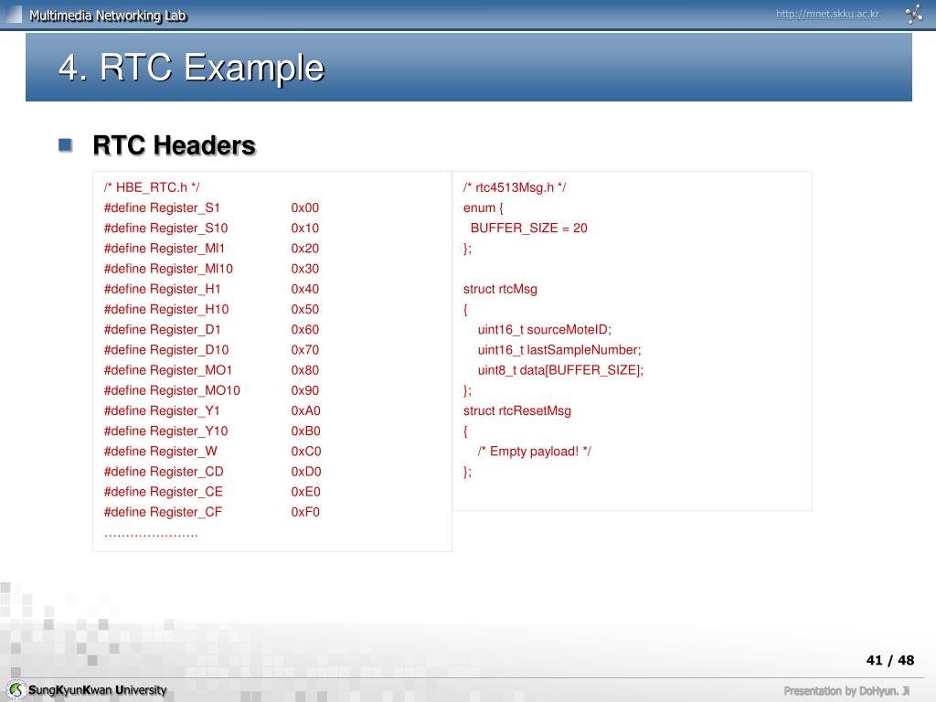Click '#define Register_CE' line
The image size is (936, 702).
point(164,492)
